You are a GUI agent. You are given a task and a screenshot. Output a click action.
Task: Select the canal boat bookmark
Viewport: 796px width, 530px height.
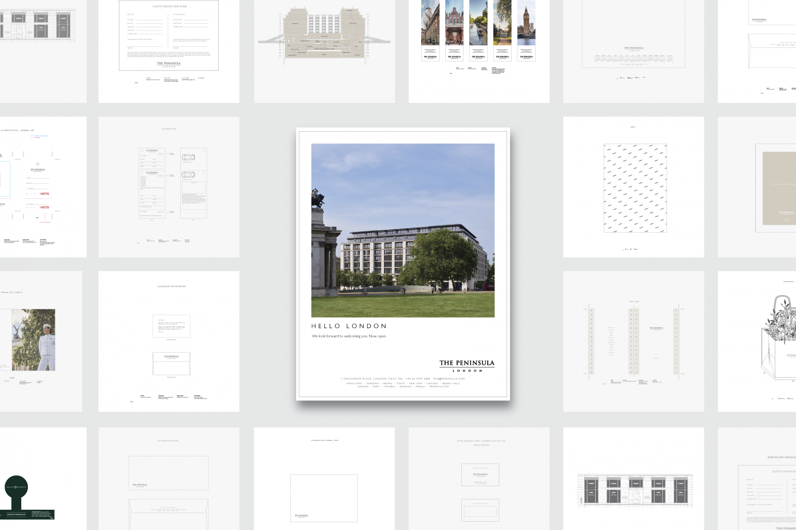click(x=478, y=31)
